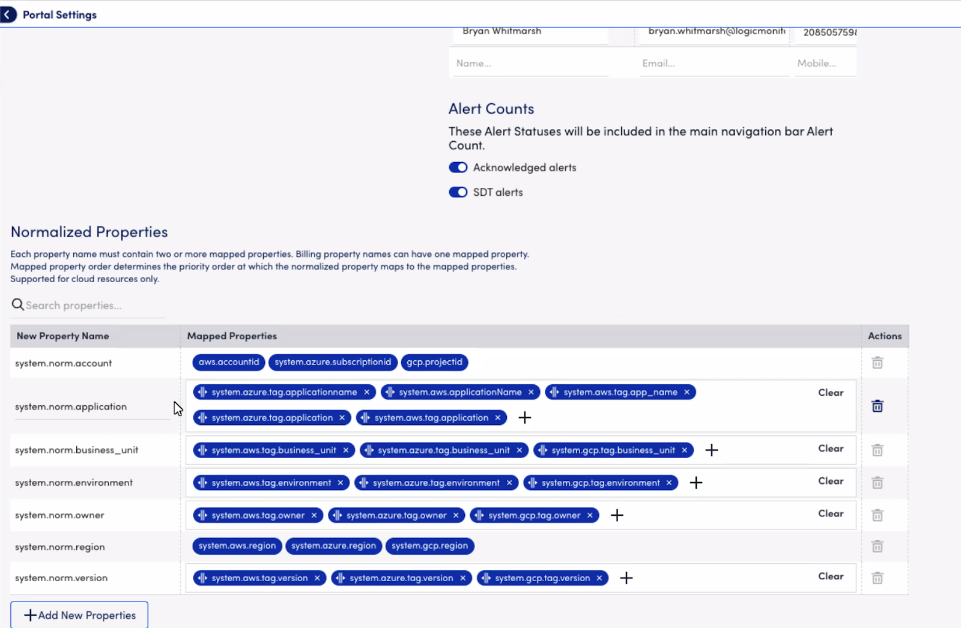Click the gcp.projectid chip

(434, 362)
